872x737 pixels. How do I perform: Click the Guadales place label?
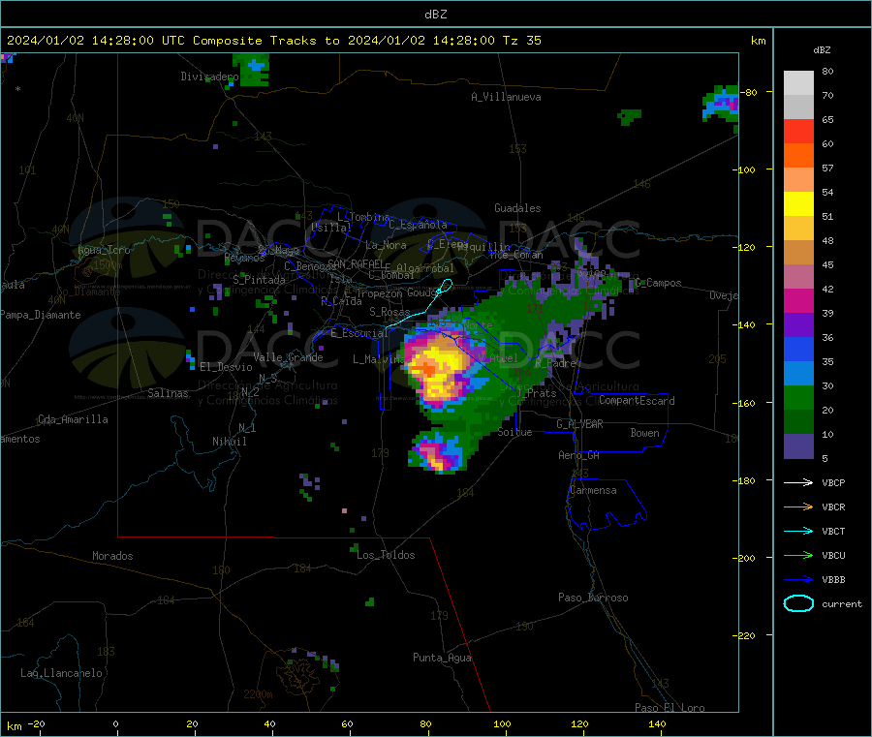pyautogui.click(x=517, y=208)
